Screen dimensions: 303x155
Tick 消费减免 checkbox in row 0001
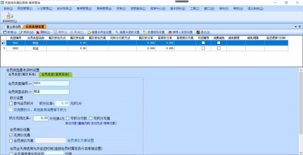click(x=219, y=43)
